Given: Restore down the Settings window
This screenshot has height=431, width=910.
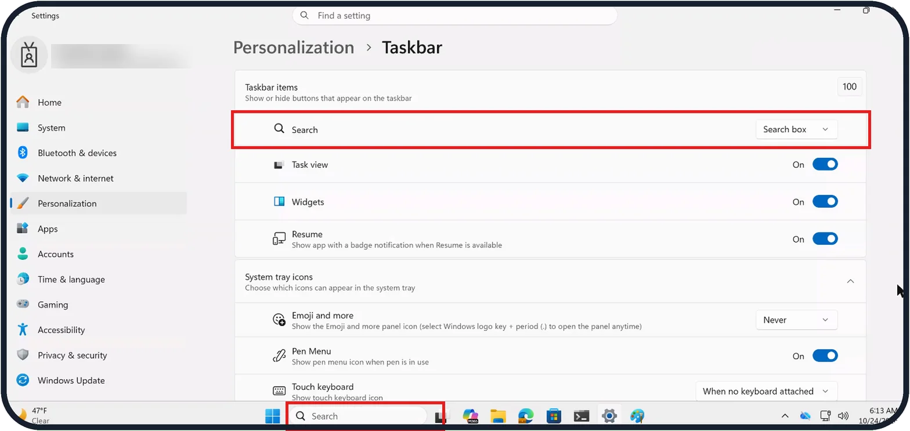Looking at the screenshot, I should tap(866, 10).
